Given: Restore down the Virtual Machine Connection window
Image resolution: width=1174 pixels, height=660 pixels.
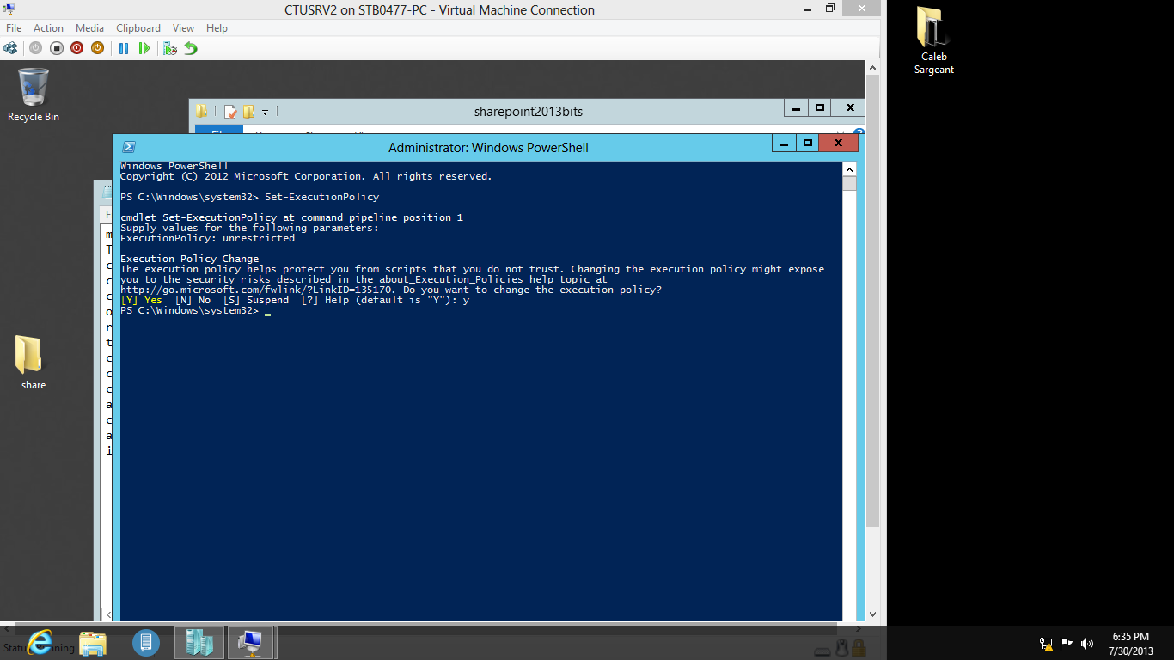Looking at the screenshot, I should tap(830, 9).
